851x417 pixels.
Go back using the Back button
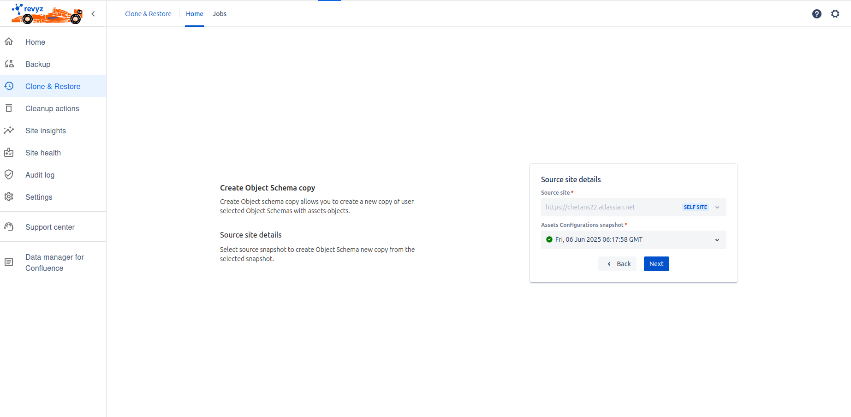[x=617, y=263]
